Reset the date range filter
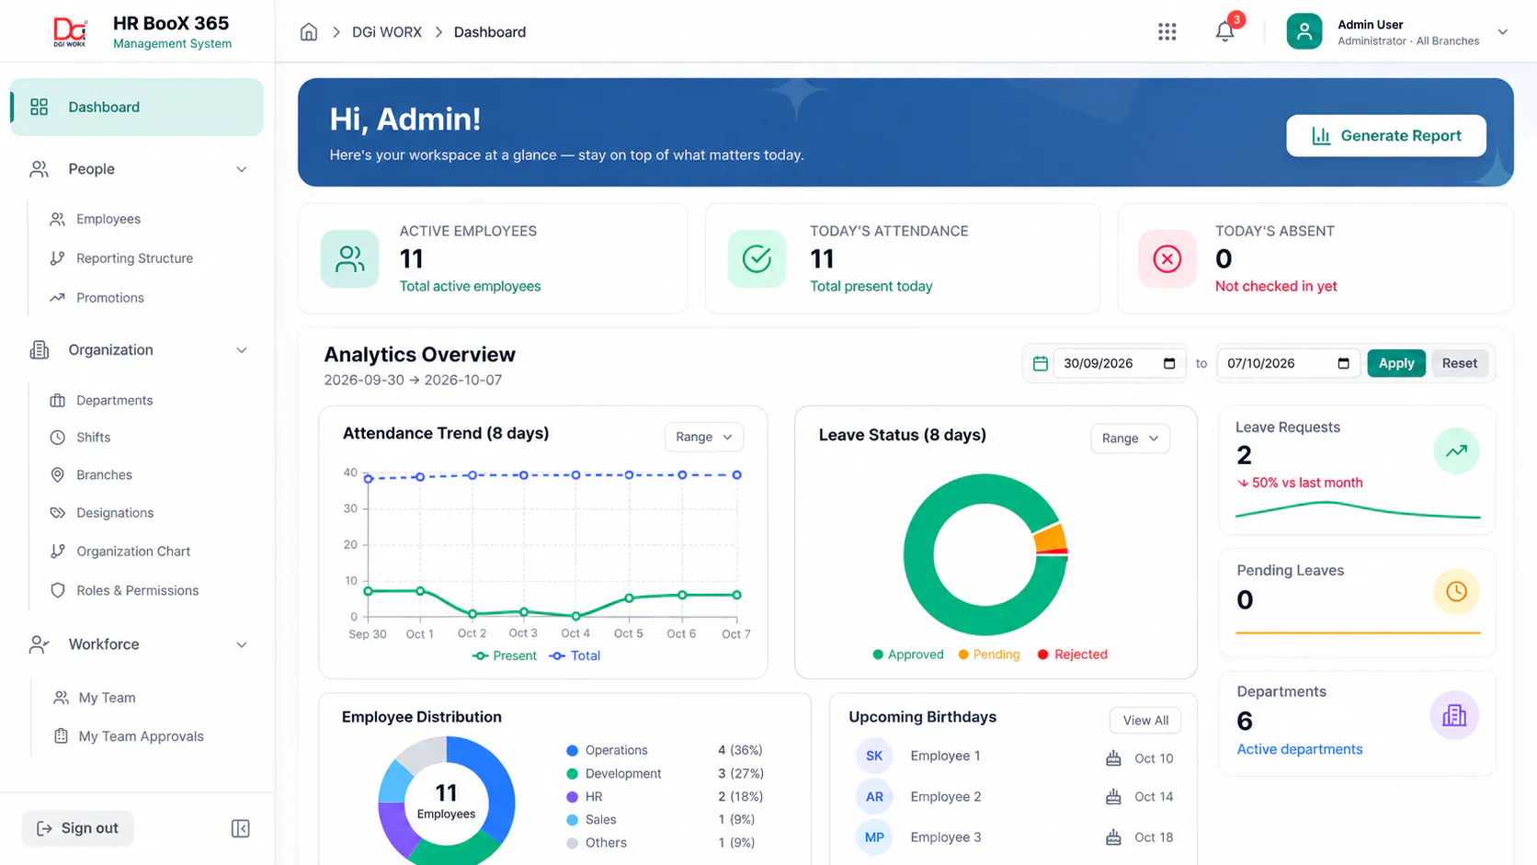 click(1460, 363)
